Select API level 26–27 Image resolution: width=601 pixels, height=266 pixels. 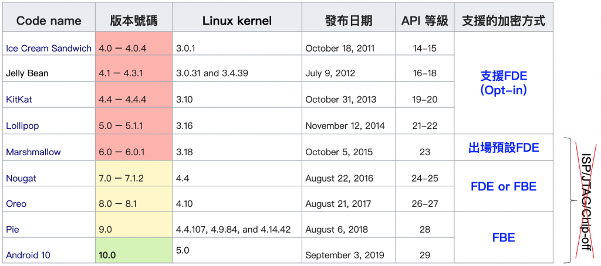[x=425, y=199]
